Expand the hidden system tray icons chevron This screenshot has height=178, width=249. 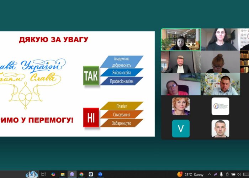[210, 174]
